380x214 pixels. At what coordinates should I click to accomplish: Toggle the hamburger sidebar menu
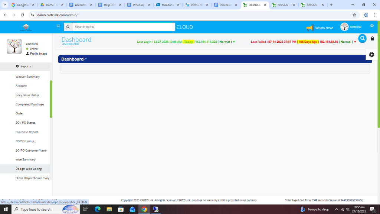[58, 26]
